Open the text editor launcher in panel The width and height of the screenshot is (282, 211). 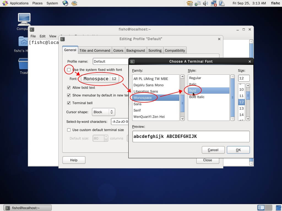tap(74, 3)
